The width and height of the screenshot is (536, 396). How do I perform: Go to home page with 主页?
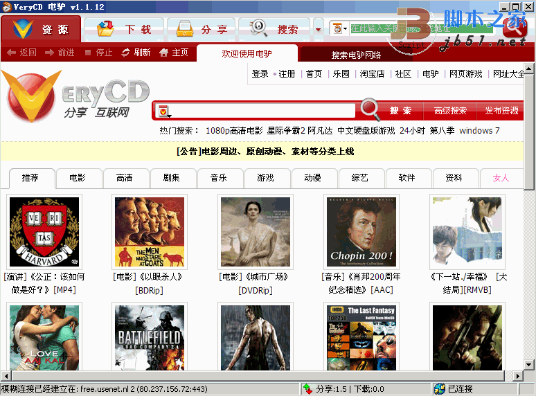174,53
